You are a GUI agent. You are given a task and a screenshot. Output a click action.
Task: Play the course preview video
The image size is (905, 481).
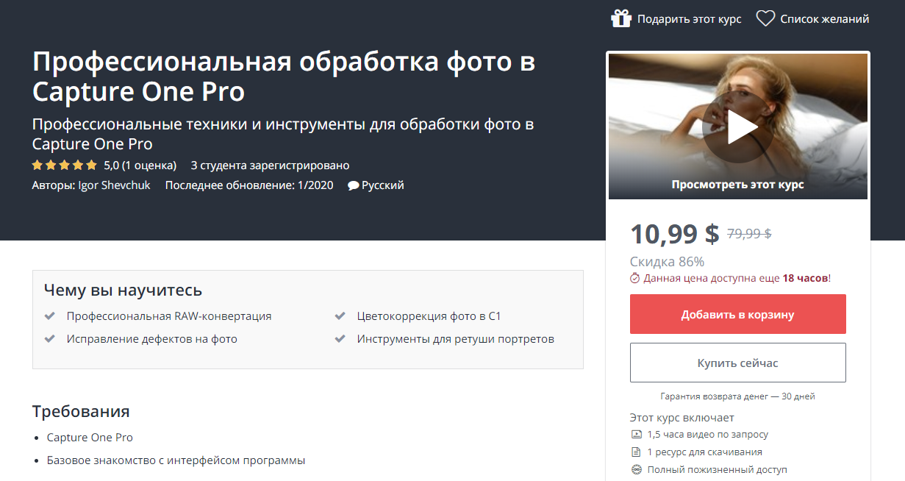(x=738, y=128)
